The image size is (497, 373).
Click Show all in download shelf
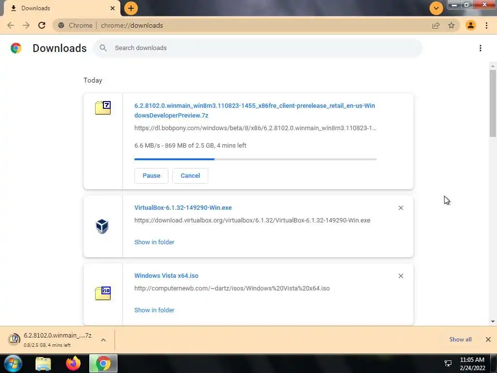(460, 339)
